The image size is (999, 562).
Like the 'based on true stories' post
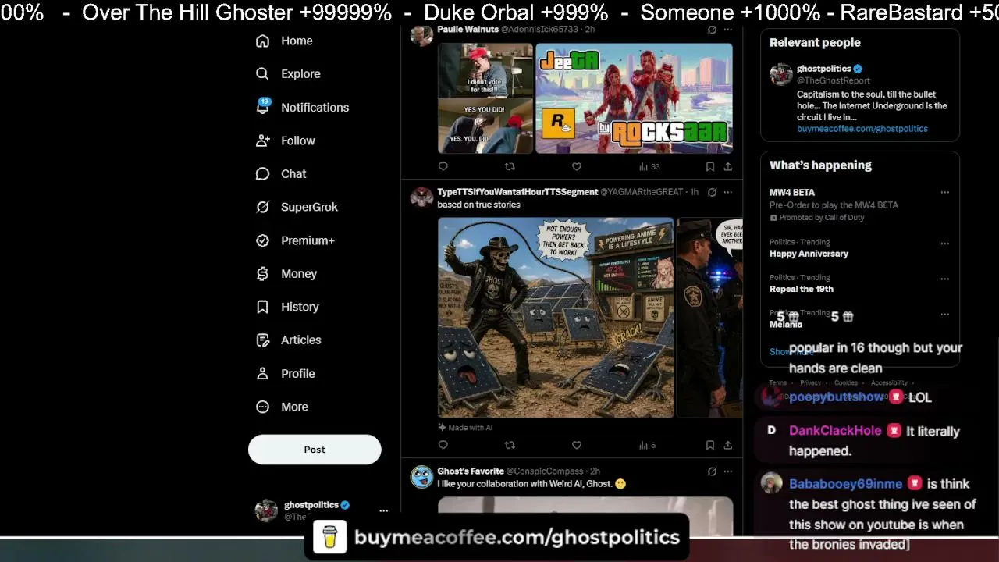click(577, 445)
